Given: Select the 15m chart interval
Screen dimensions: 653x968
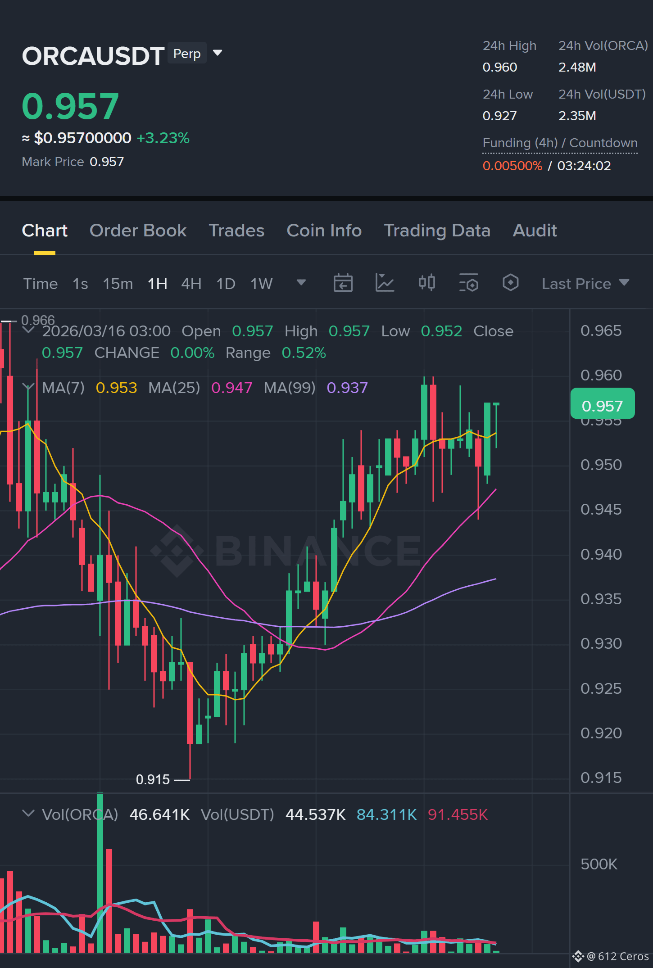Looking at the screenshot, I should [118, 284].
